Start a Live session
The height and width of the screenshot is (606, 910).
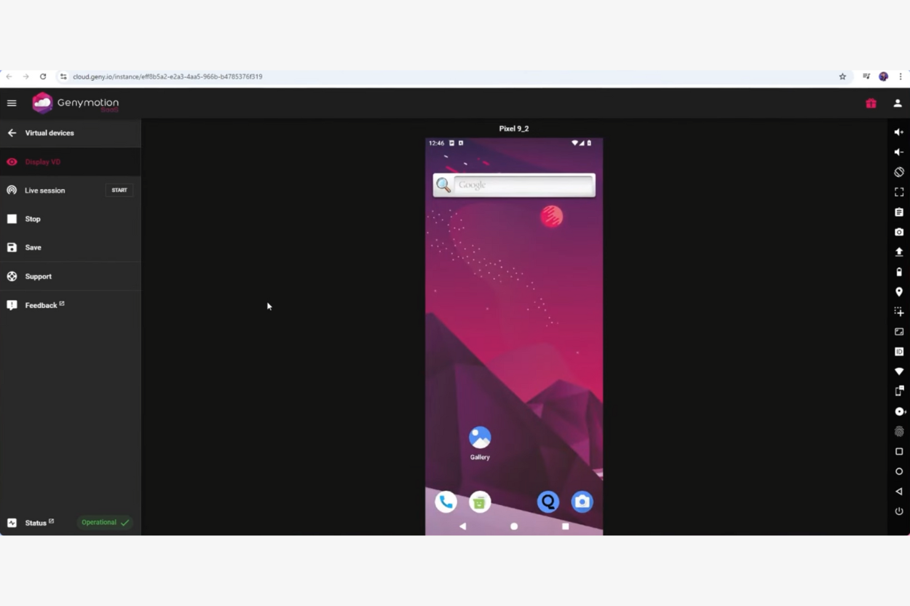pyautogui.click(x=119, y=190)
